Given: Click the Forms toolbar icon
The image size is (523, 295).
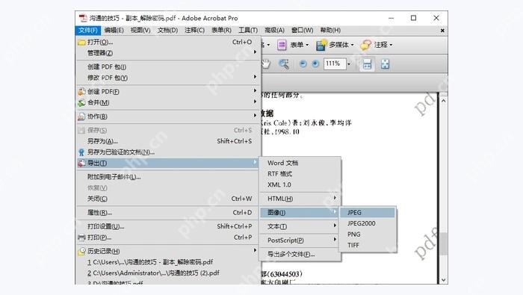Looking at the screenshot, I should coord(282,45).
